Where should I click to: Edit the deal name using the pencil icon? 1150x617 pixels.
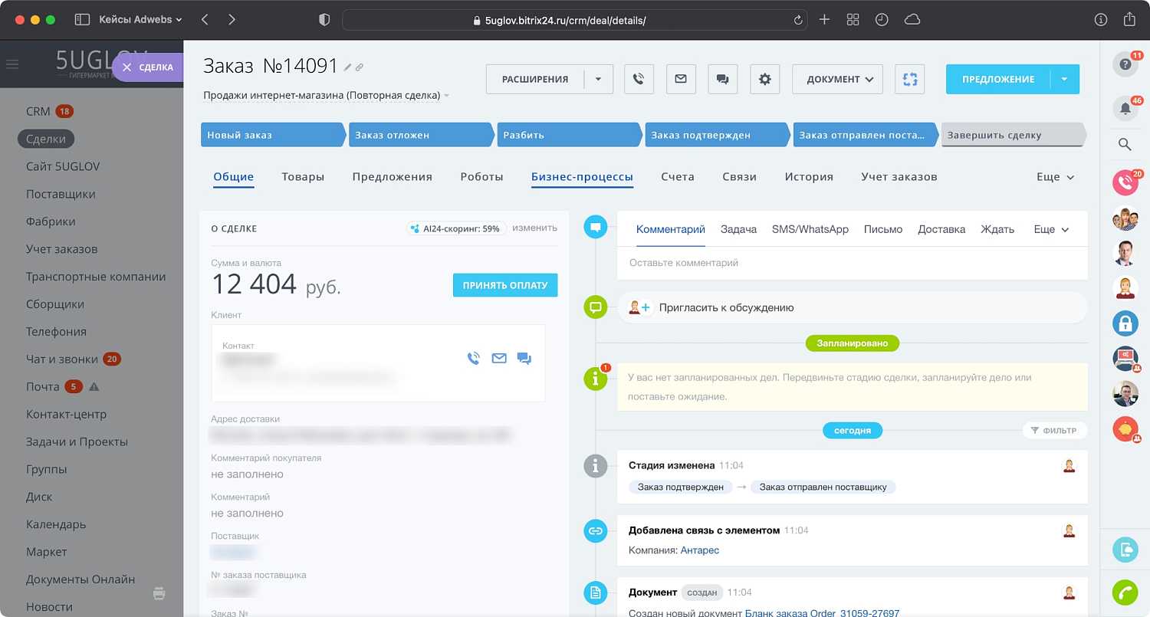coord(349,66)
